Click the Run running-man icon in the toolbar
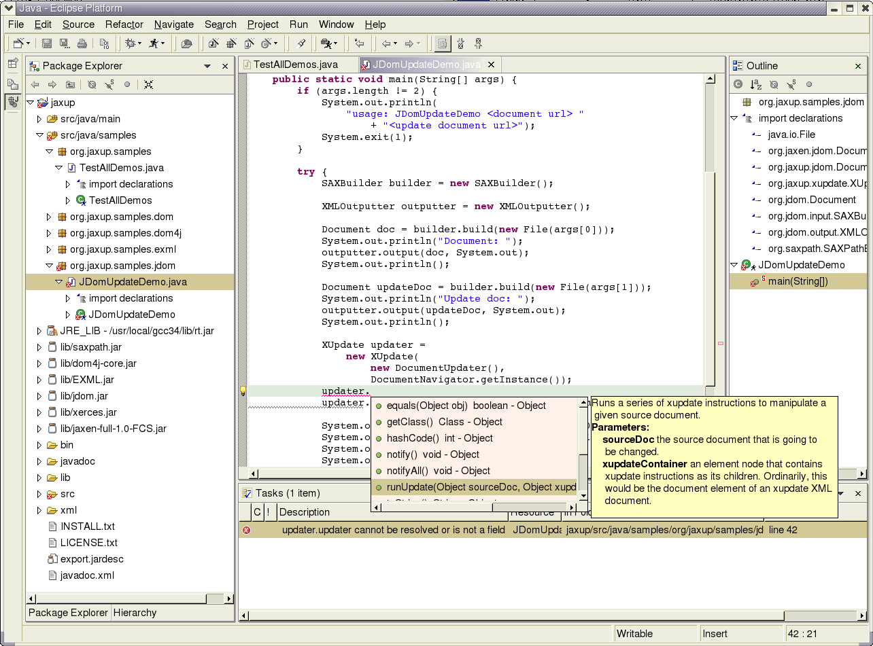The width and height of the screenshot is (873, 646). tap(154, 43)
